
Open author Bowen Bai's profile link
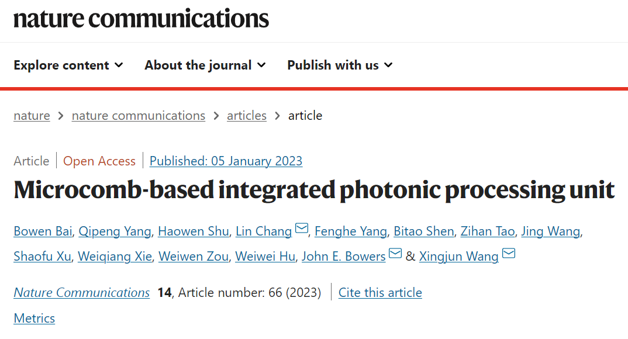[43, 231]
